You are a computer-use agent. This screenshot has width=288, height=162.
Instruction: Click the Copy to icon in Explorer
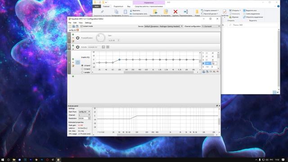[166, 12]
